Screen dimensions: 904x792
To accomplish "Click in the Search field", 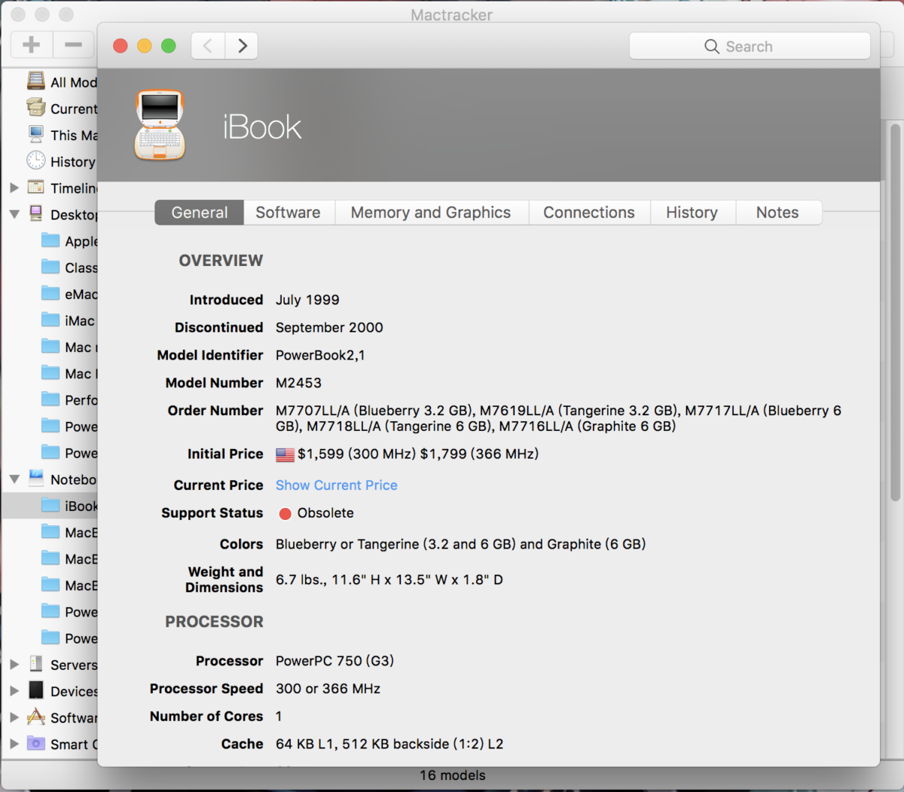I will (x=750, y=46).
